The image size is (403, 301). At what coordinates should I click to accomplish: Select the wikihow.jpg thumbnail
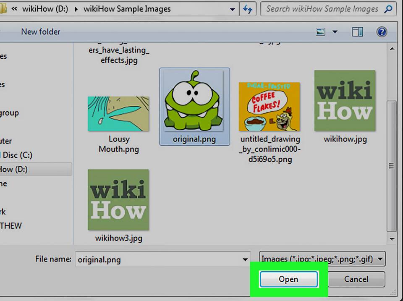click(x=345, y=101)
